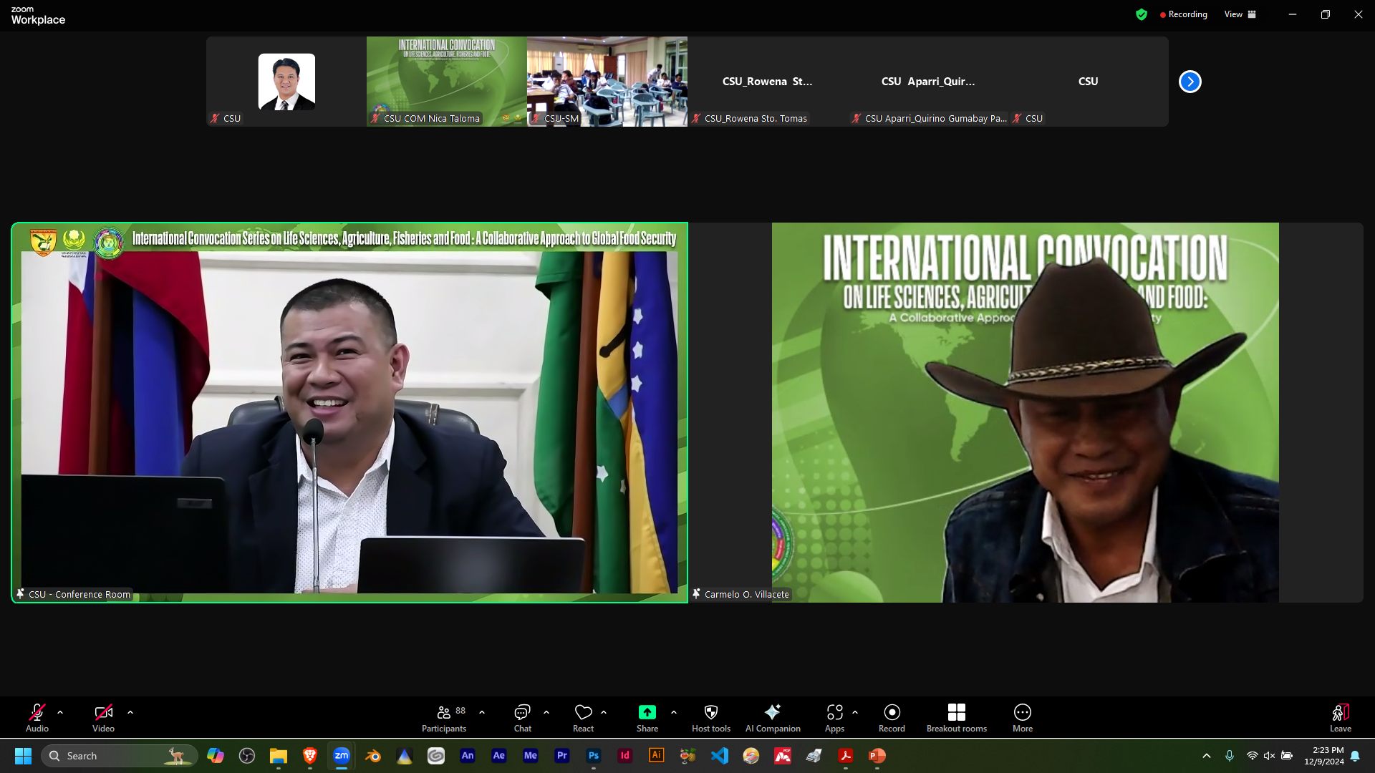Open Photoshop from the taskbar

point(593,756)
